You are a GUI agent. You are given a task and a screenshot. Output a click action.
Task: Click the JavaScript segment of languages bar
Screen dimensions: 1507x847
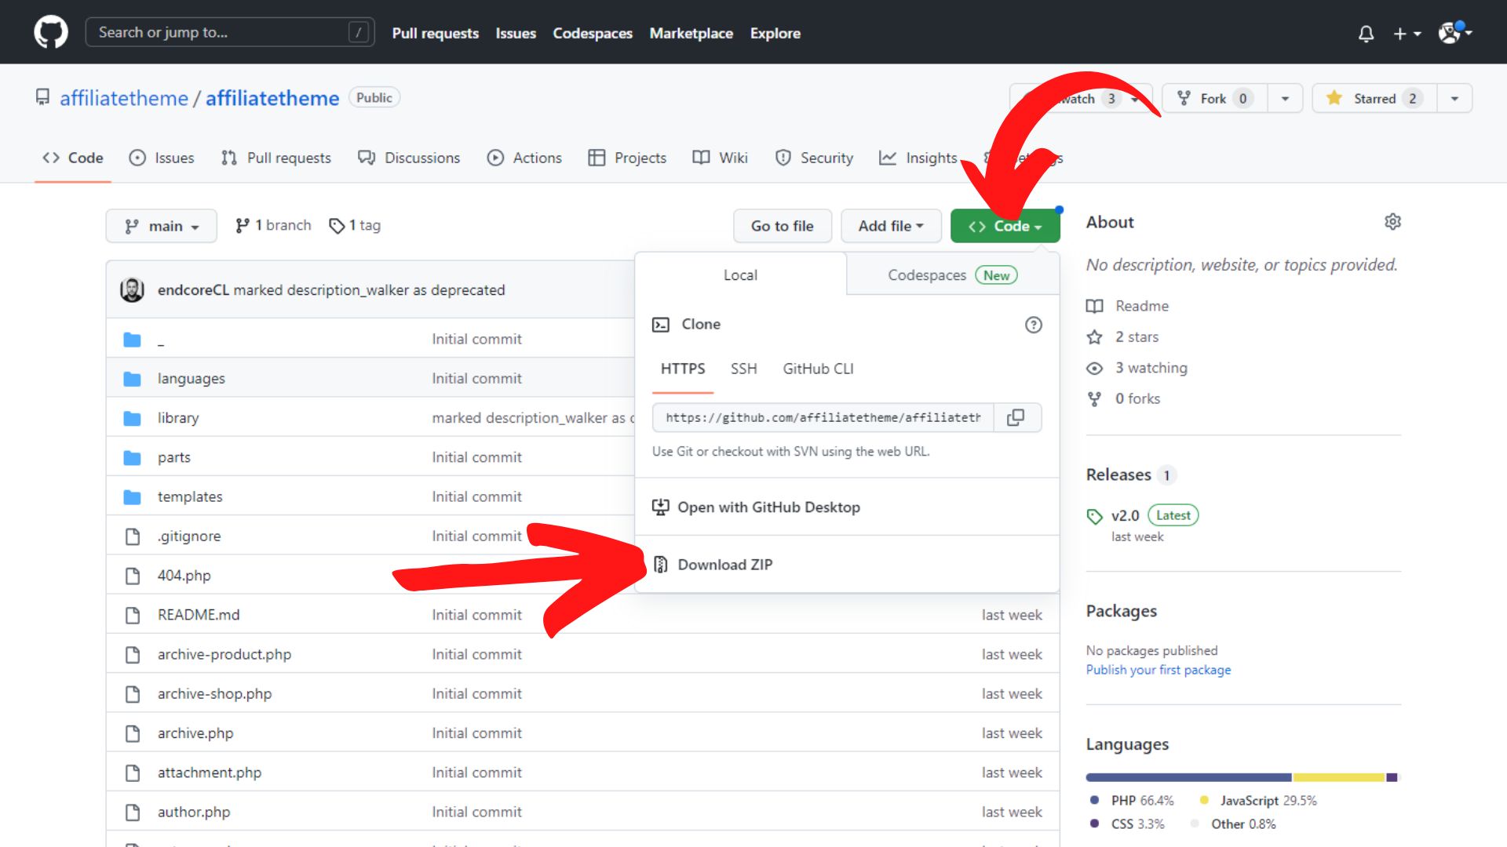coord(1338,777)
